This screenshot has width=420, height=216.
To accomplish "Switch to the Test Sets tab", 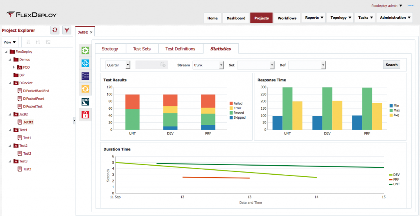I will click(142, 49).
